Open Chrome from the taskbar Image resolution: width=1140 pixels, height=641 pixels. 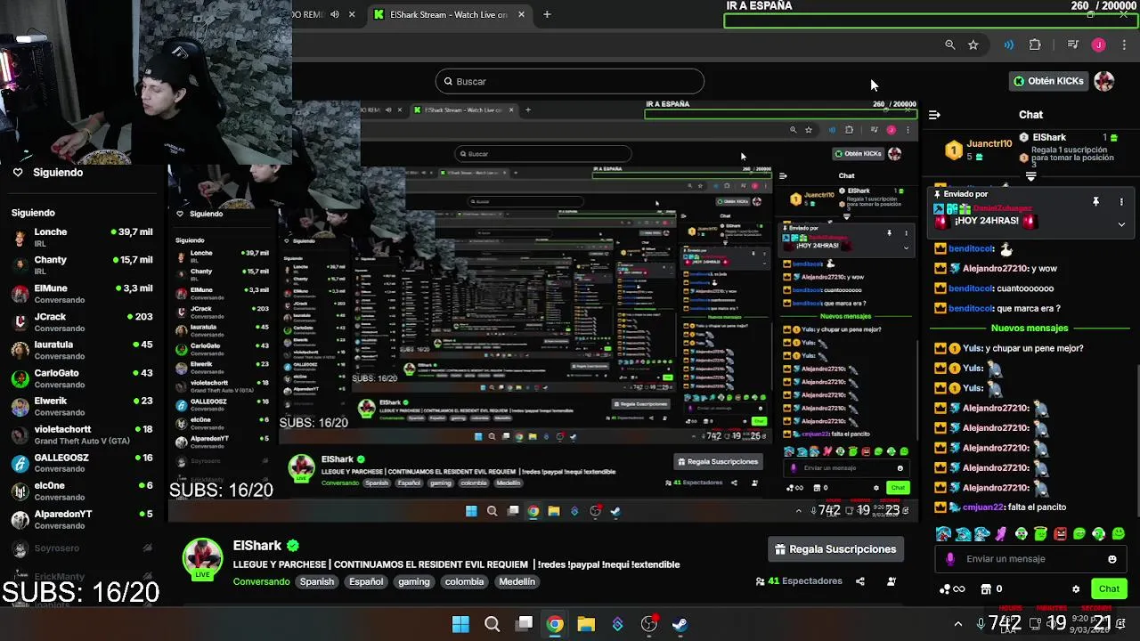tap(555, 624)
